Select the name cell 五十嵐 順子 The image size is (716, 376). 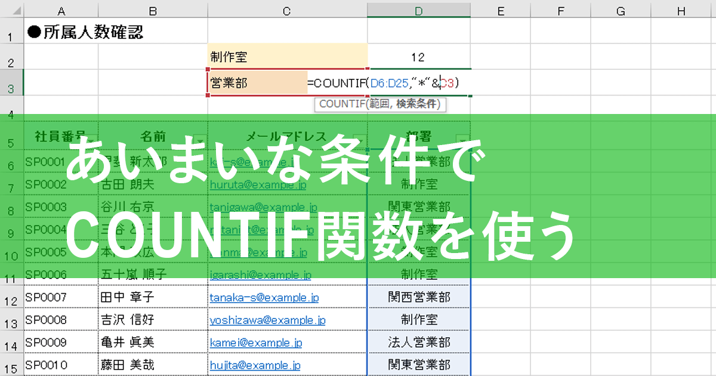[x=153, y=274]
